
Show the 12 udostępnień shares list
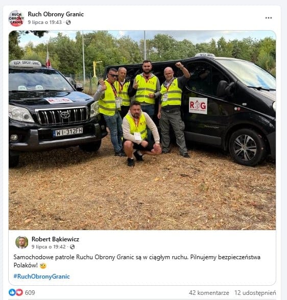(255, 293)
